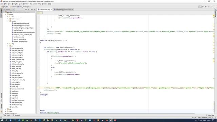The width and height of the screenshot is (217, 122).
Task: Open the Database tool window stripe
Action: (216, 13)
